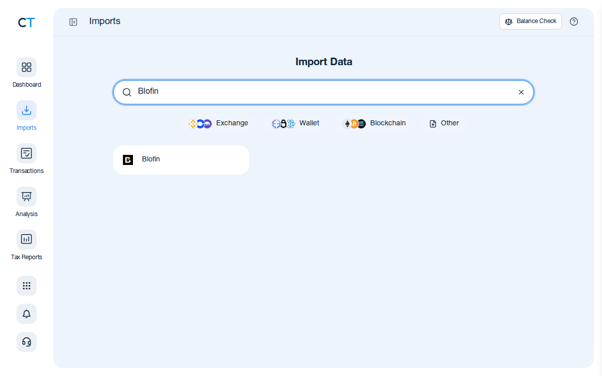Open the Dashboard icon in sidebar

click(x=27, y=67)
